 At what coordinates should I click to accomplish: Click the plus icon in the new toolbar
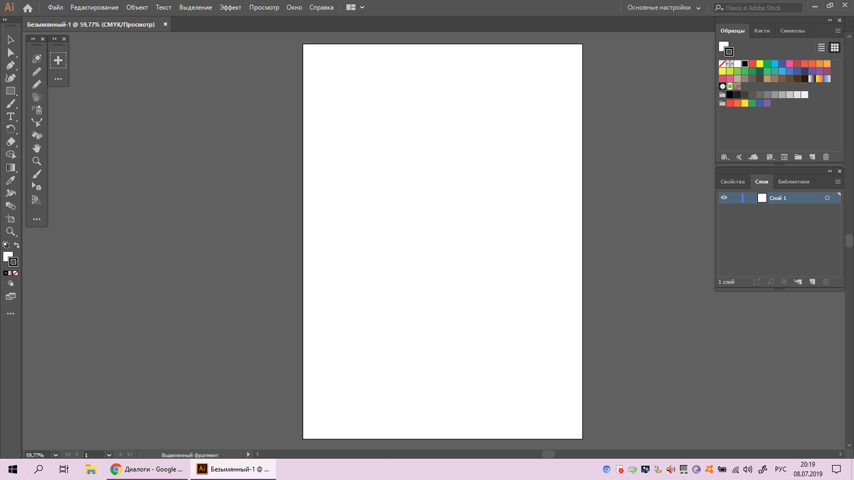(x=58, y=60)
